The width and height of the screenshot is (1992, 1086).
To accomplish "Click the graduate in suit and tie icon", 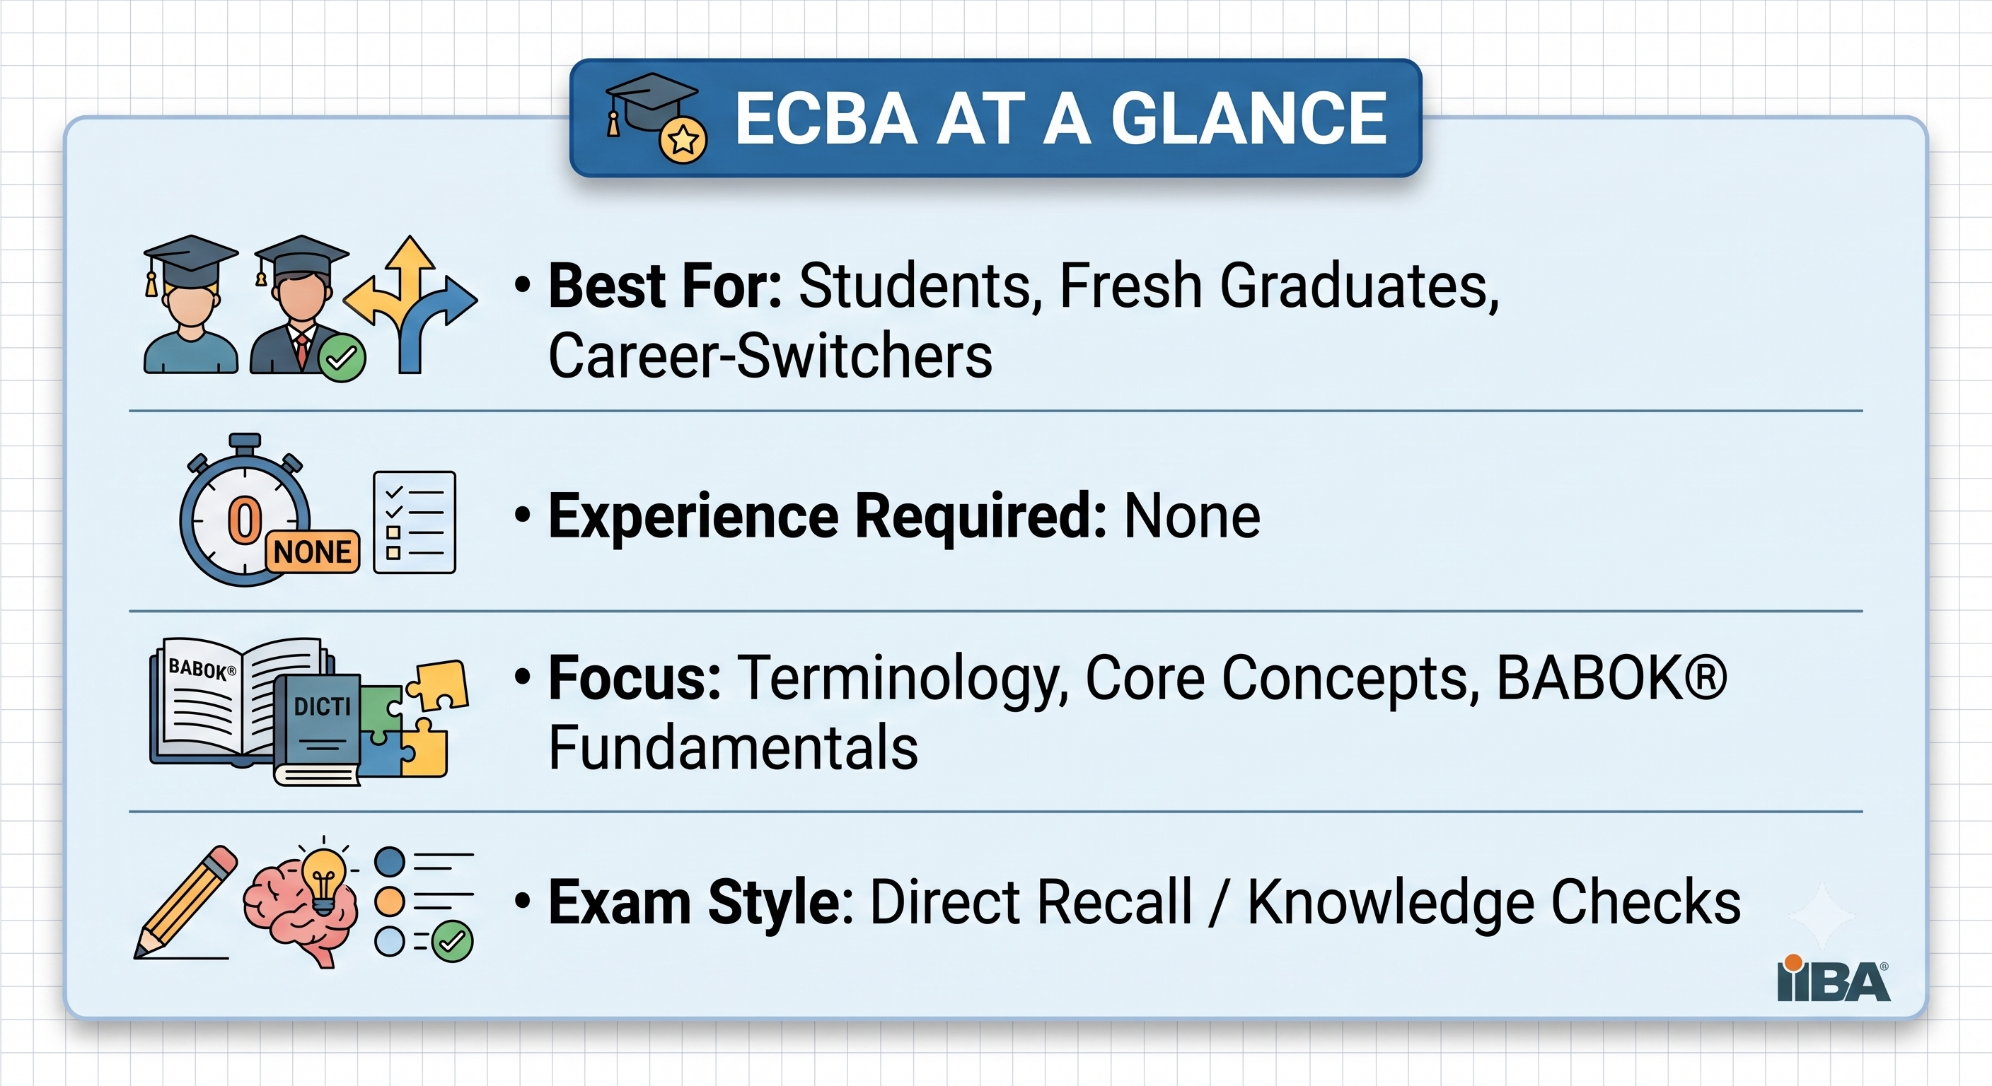I will pos(300,305).
